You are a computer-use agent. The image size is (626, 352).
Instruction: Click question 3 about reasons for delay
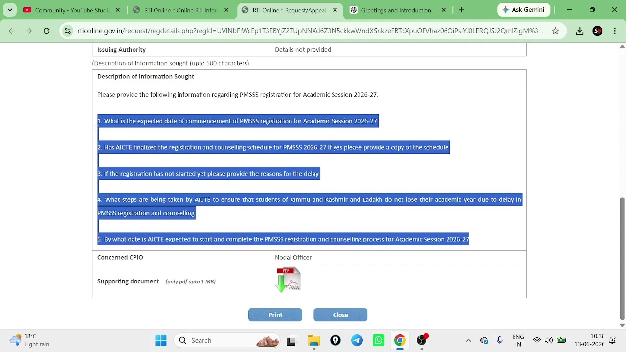pos(208,174)
